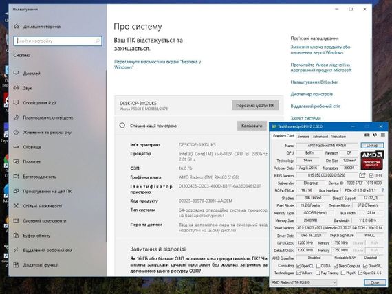The height and width of the screenshot is (294, 392).
Task: Click the Код продукту value 00325-80570
Action: click(206, 201)
